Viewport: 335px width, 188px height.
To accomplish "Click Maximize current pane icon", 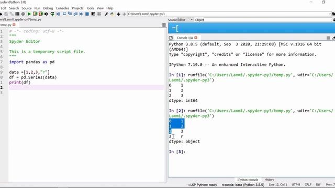I will pyautogui.click(x=93, y=14).
